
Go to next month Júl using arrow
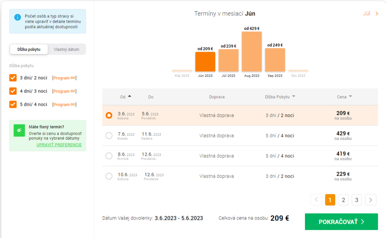377,14
